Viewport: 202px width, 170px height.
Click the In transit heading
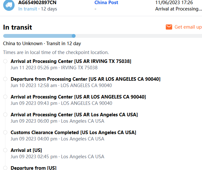(17, 27)
